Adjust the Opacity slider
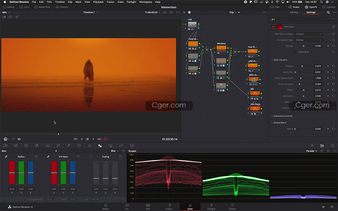 click(303, 46)
